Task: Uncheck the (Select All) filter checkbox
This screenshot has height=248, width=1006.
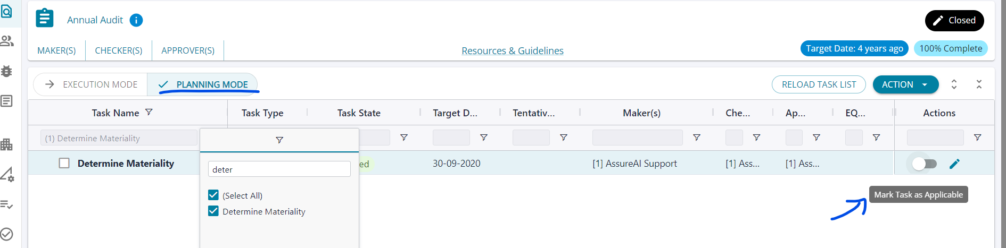Action: pos(213,195)
